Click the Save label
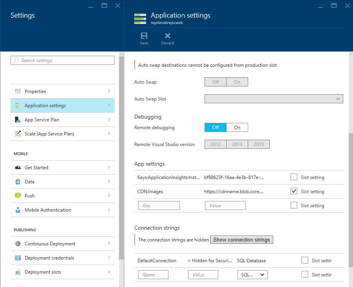The width and height of the screenshot is (353, 287). [144, 43]
